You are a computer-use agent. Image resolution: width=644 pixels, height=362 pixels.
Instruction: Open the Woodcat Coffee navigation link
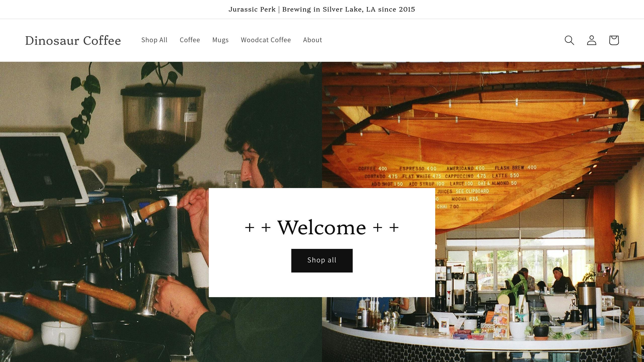point(266,40)
